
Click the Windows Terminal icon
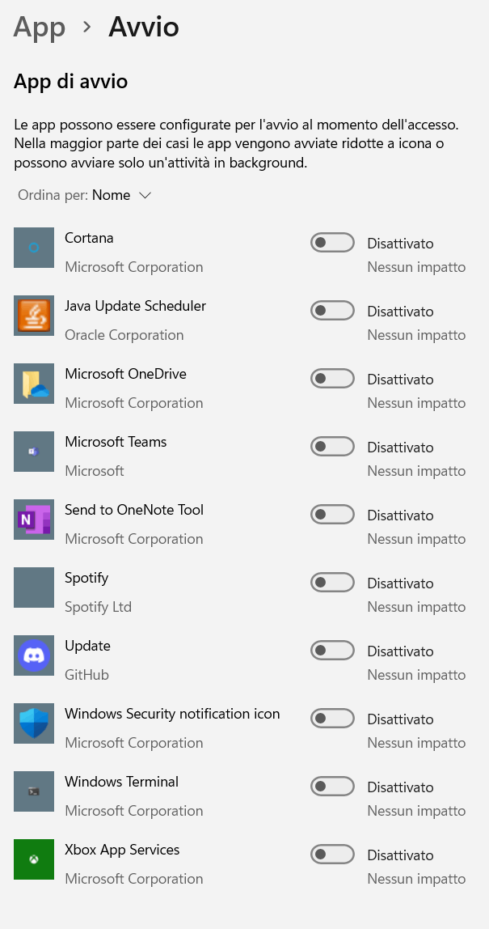(x=34, y=791)
